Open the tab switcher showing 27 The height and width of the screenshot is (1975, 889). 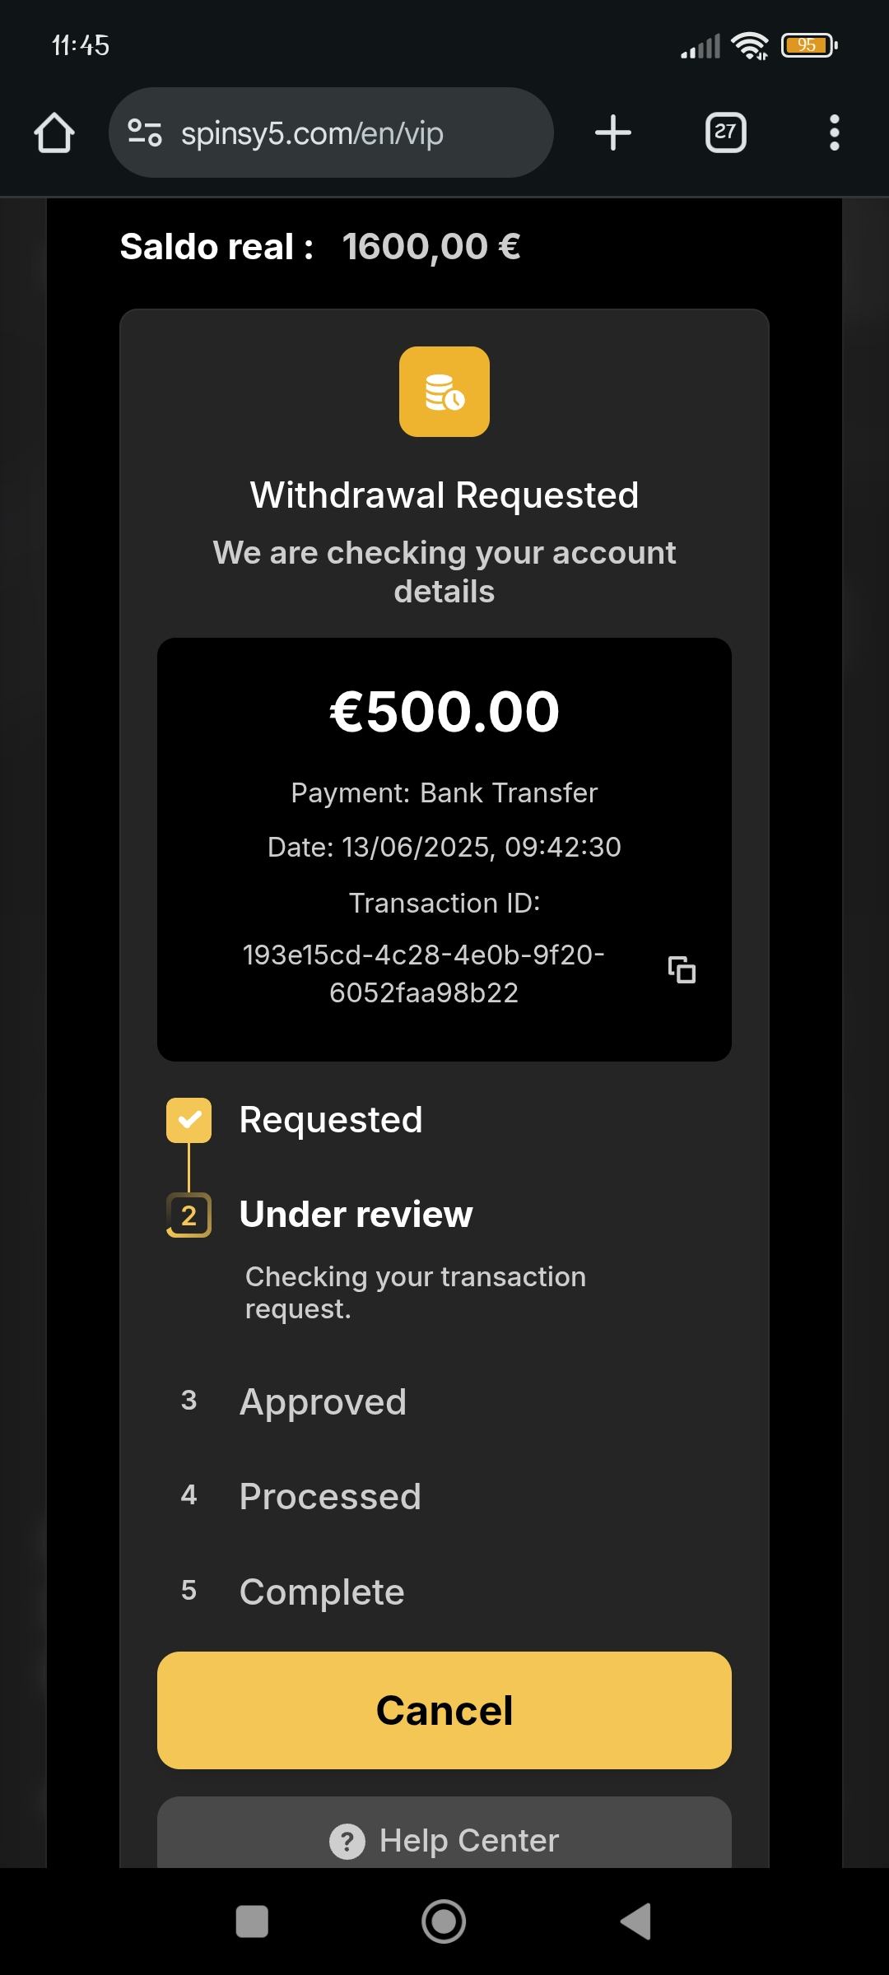pos(725,132)
